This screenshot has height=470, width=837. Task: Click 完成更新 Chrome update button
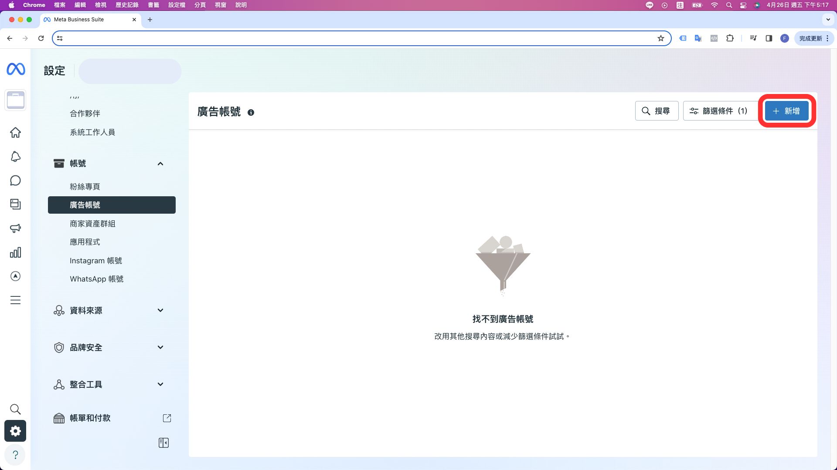coord(814,38)
